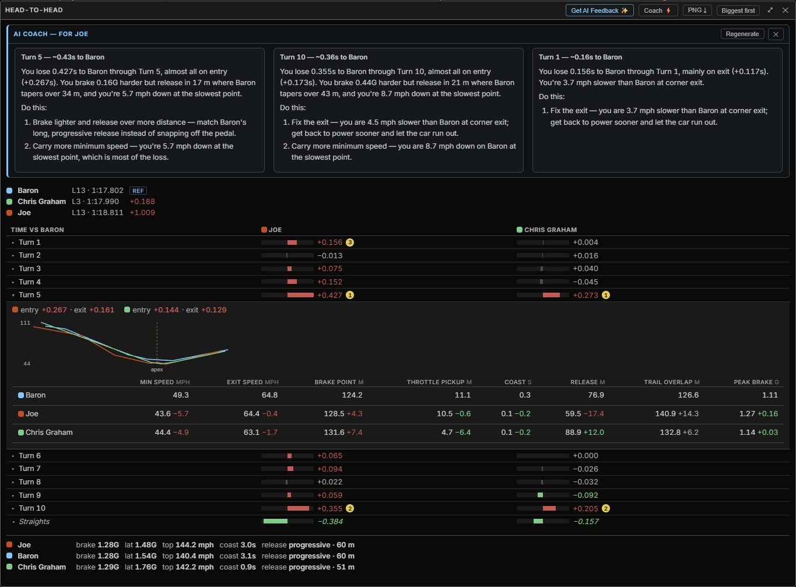The width and height of the screenshot is (796, 587).
Task: Click the yellow badge 3 beside Joe's Turn 1
Action: [x=350, y=242]
